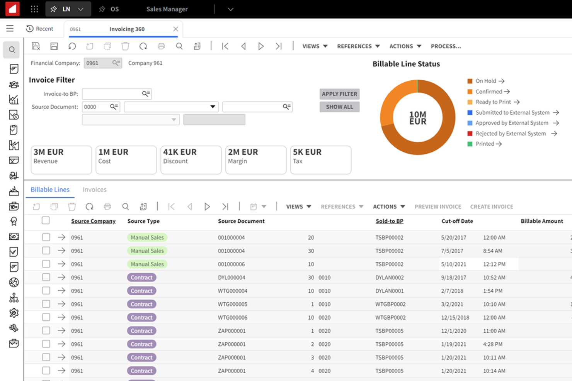Click the forklift icon in left sidebar

coord(14,176)
